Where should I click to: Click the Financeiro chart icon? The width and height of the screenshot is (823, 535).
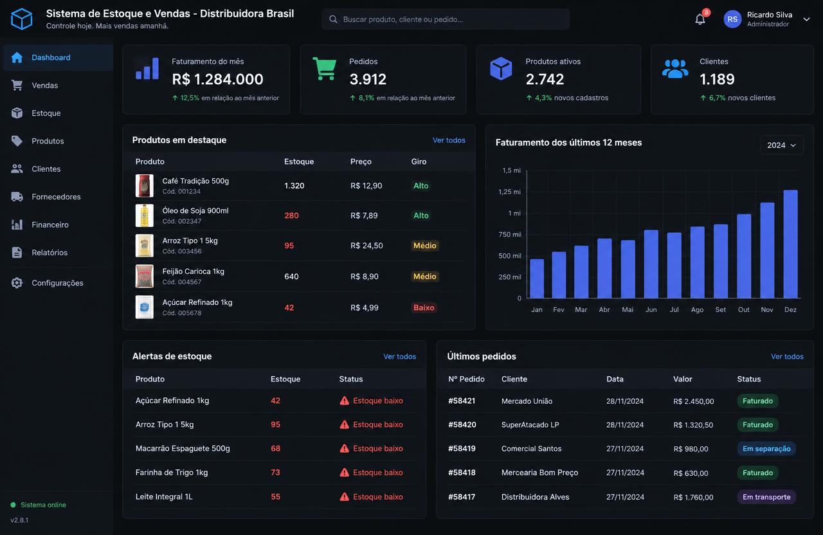click(x=17, y=224)
